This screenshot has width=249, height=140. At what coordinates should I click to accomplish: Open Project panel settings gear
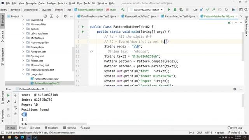pyautogui.click(x=65, y=16)
